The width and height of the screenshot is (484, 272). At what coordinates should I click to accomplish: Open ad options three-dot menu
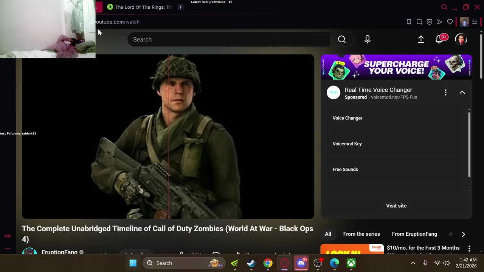coord(445,93)
